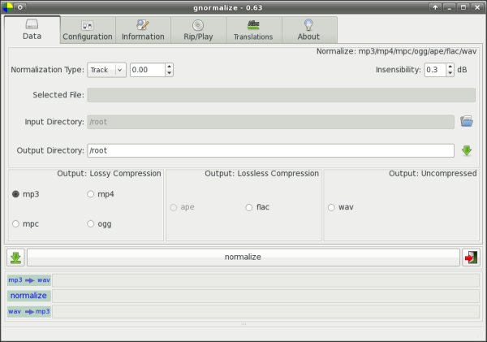The width and height of the screenshot is (487, 342).
Task: Click the folder icon to browse input directory
Action: point(467,122)
